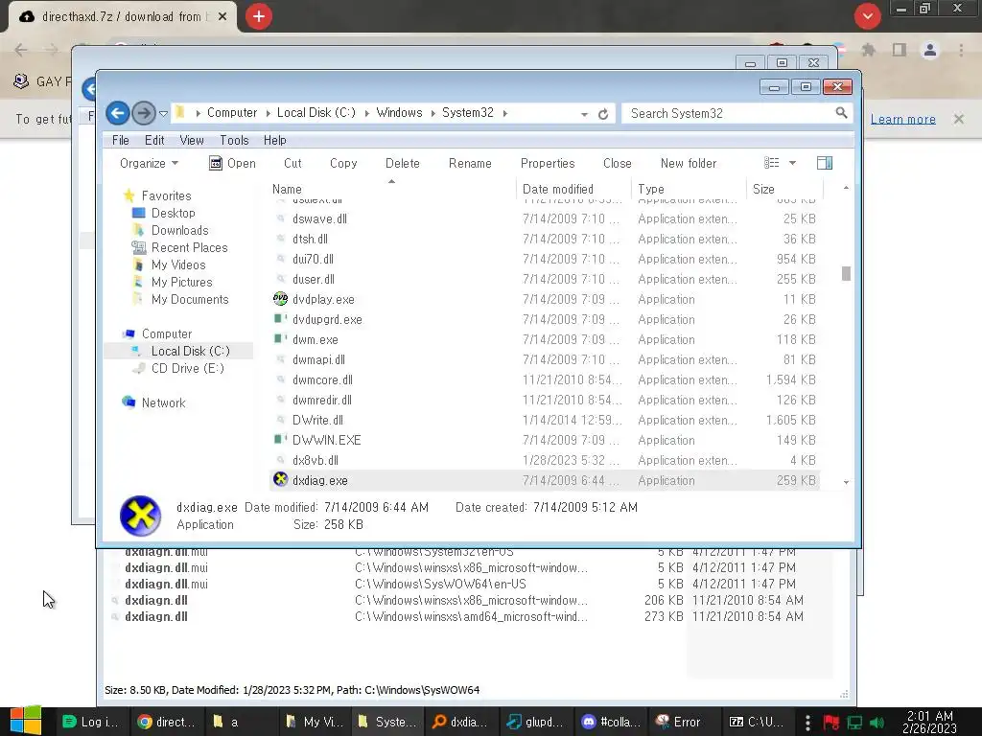This screenshot has height=736, width=982.
Task: Select Network in the navigation pane
Action: pos(163,403)
